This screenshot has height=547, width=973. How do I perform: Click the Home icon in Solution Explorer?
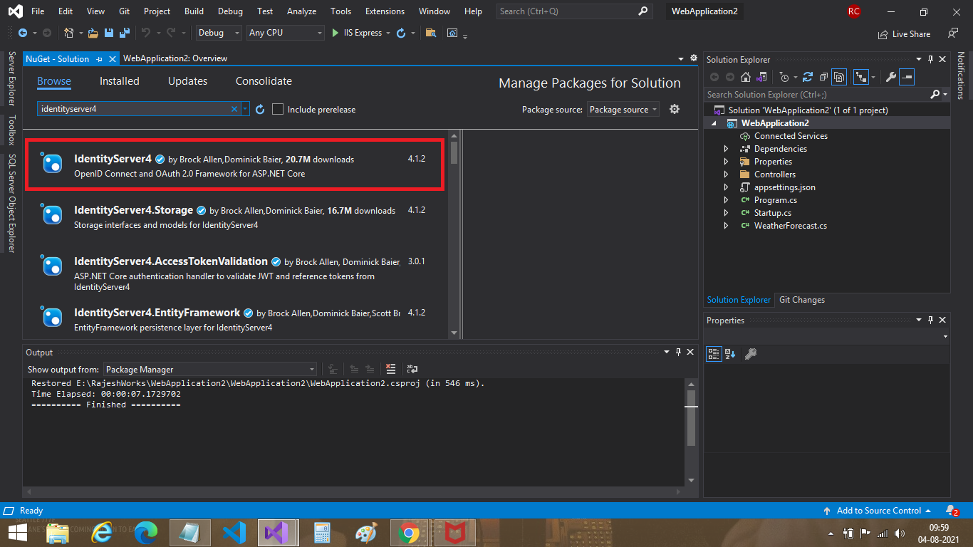click(x=746, y=77)
